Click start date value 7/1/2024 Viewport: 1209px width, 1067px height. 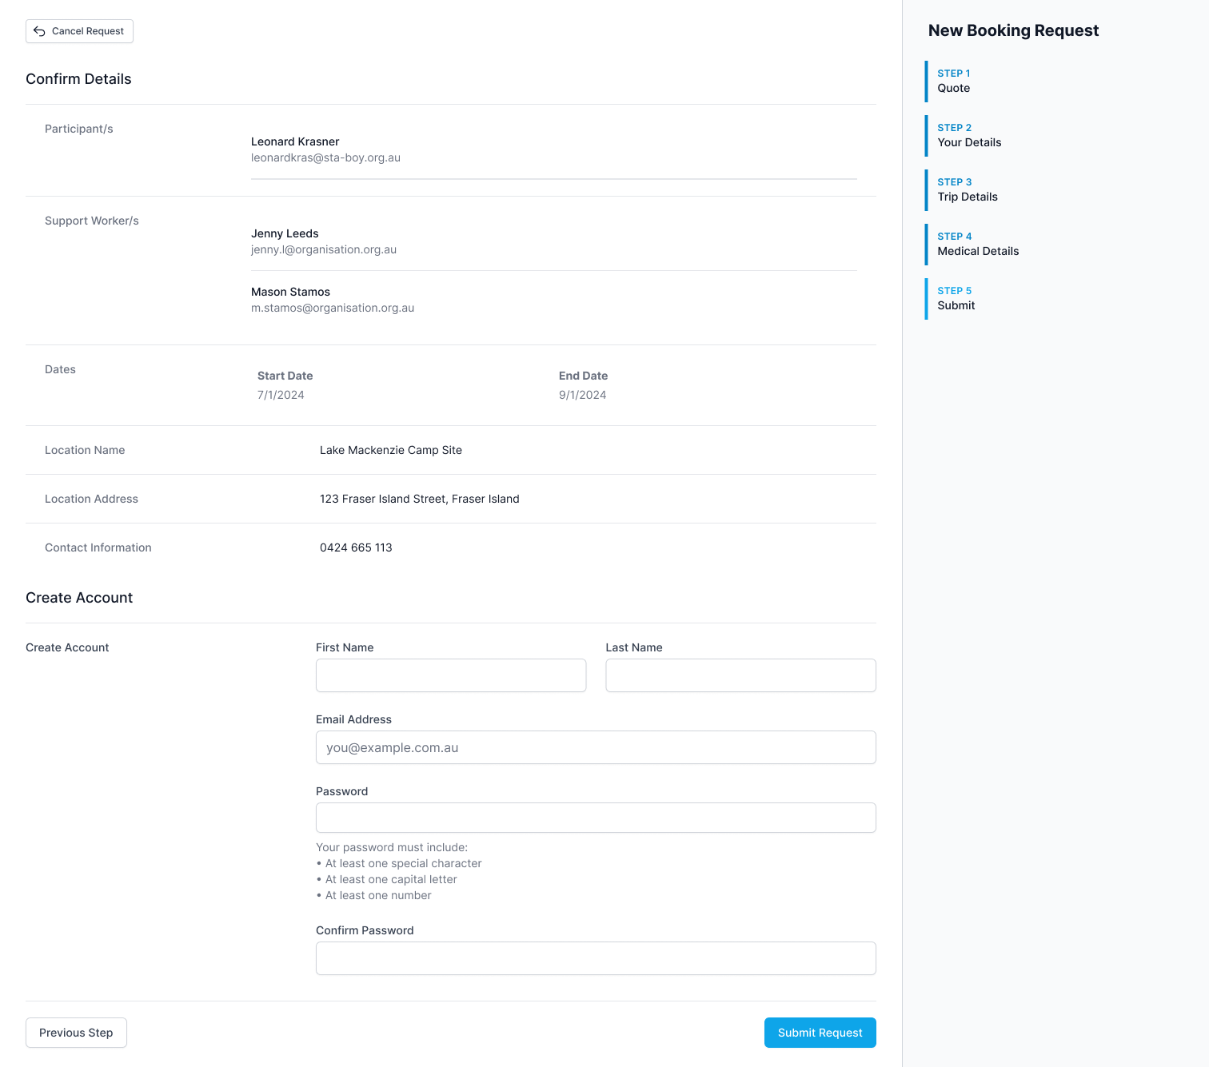(x=281, y=395)
